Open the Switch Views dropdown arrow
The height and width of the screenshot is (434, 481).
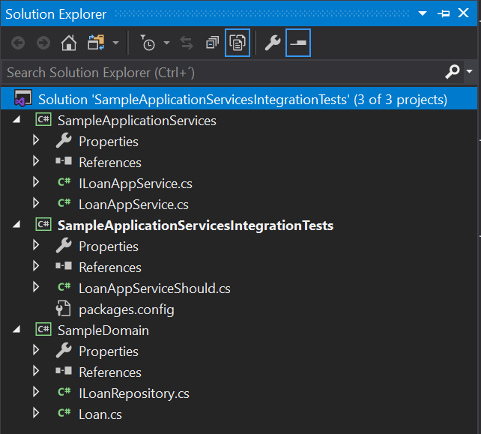pyautogui.click(x=115, y=43)
